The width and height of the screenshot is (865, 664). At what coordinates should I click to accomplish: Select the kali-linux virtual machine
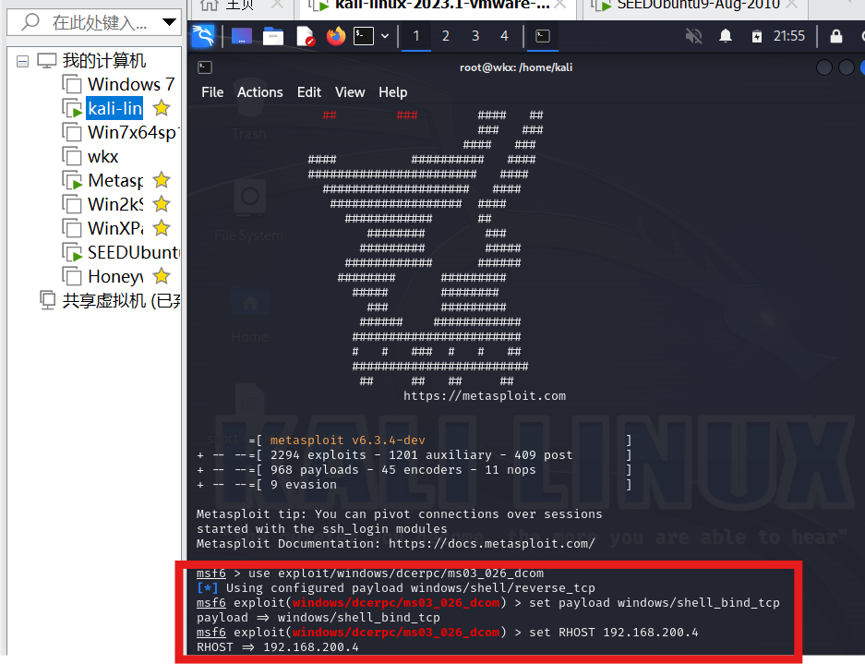[114, 108]
